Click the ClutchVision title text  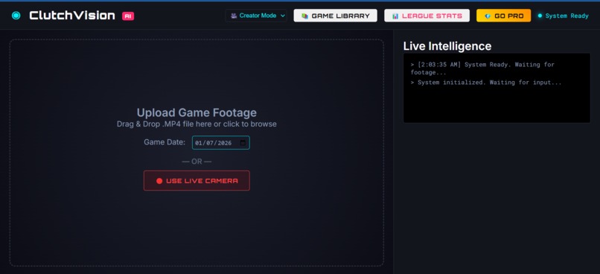click(72, 16)
